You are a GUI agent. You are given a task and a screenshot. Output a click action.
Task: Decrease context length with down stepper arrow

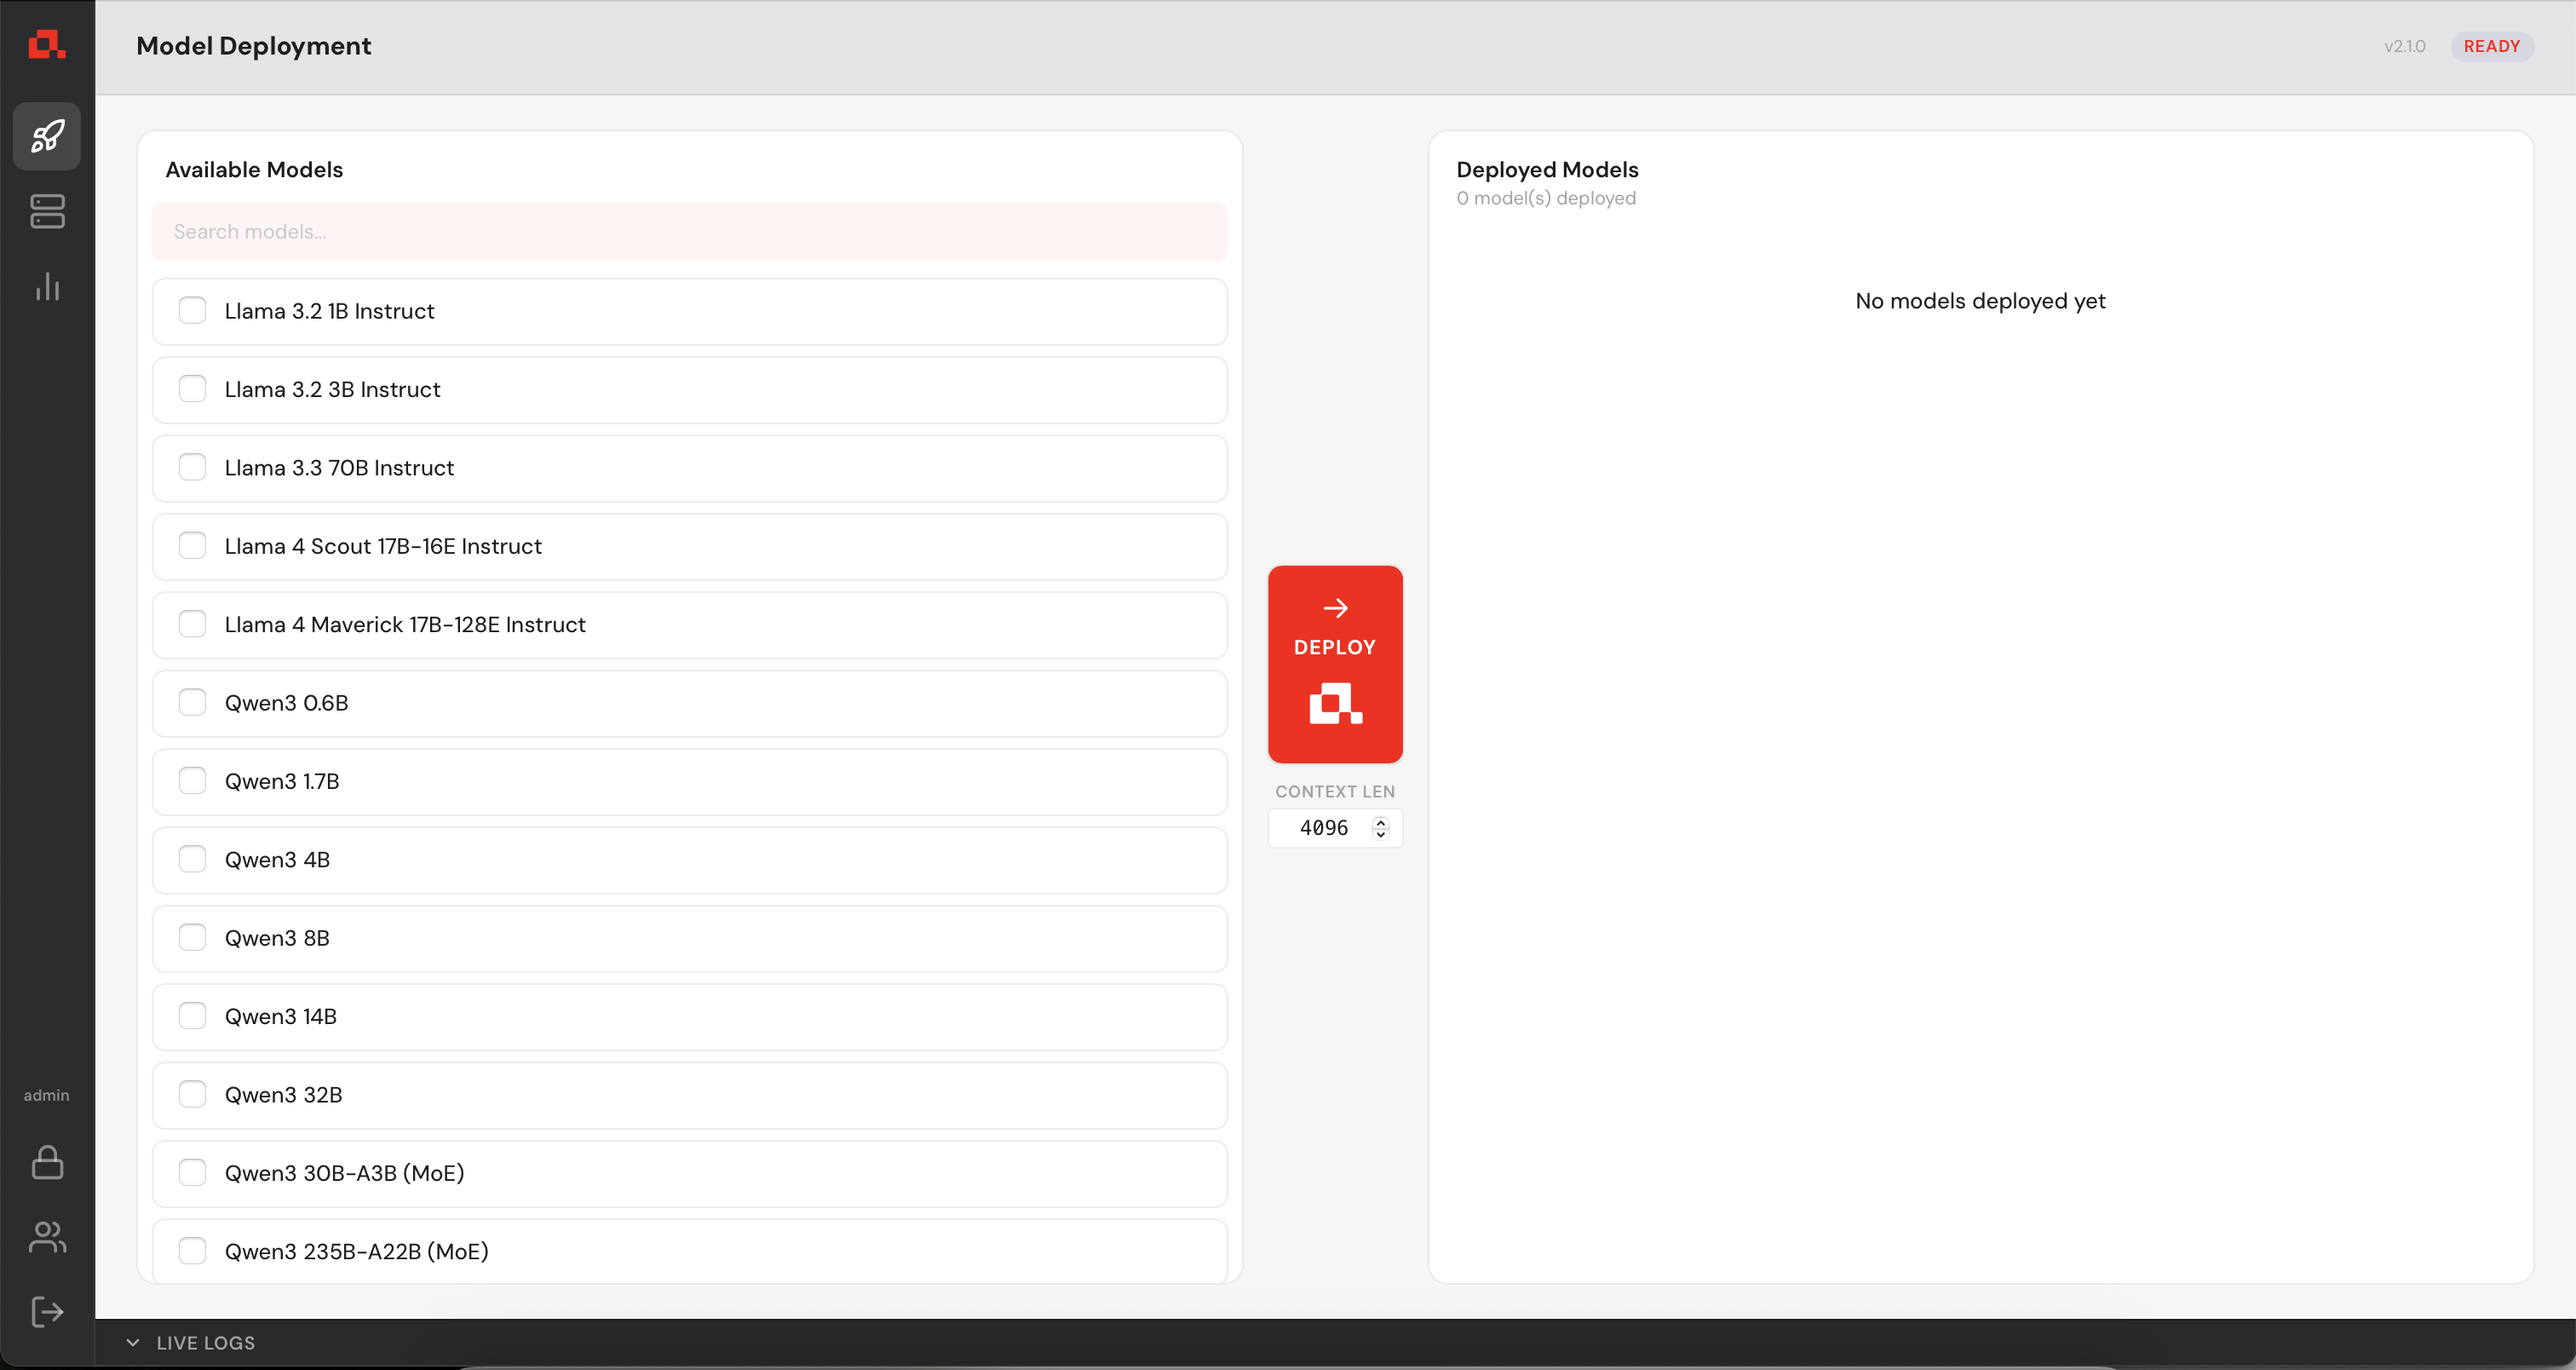[1381, 834]
